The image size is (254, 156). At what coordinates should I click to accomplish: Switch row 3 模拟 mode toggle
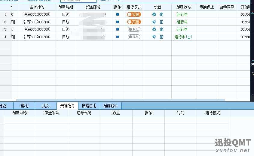[x=134, y=29]
